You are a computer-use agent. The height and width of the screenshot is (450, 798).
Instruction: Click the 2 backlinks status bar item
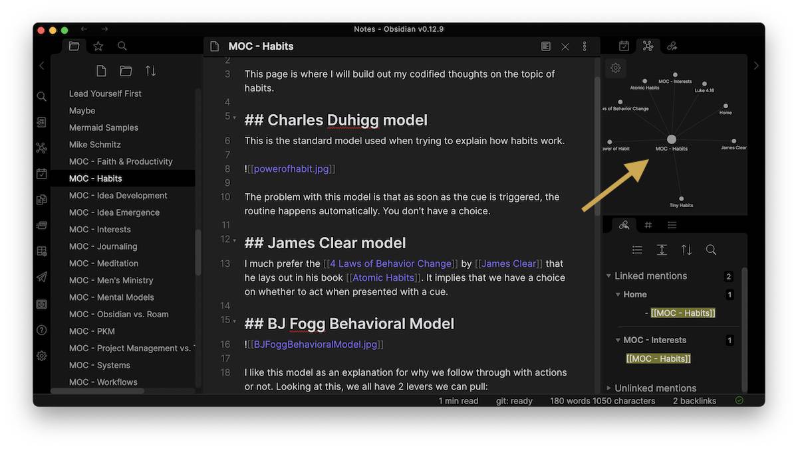click(x=695, y=401)
